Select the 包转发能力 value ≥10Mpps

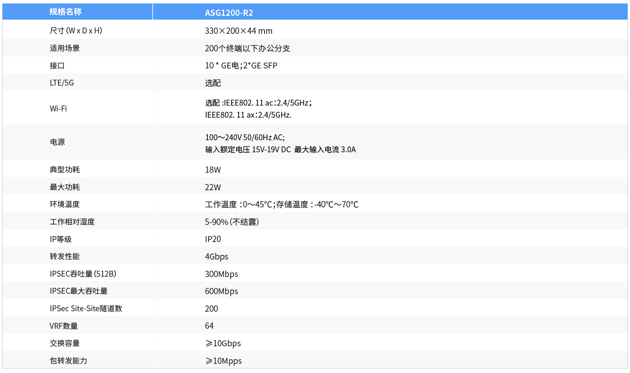click(x=223, y=360)
